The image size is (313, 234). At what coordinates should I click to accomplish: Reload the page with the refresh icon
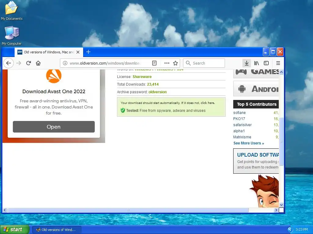click(28, 63)
